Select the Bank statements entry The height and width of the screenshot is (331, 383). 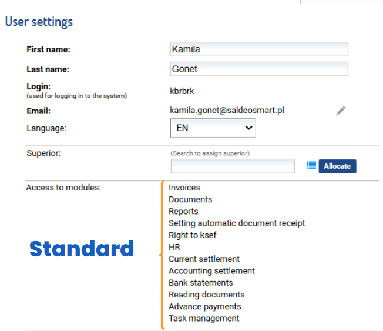pos(201,283)
